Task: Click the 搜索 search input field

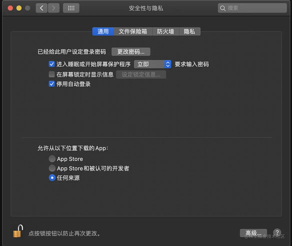Action: [252, 8]
